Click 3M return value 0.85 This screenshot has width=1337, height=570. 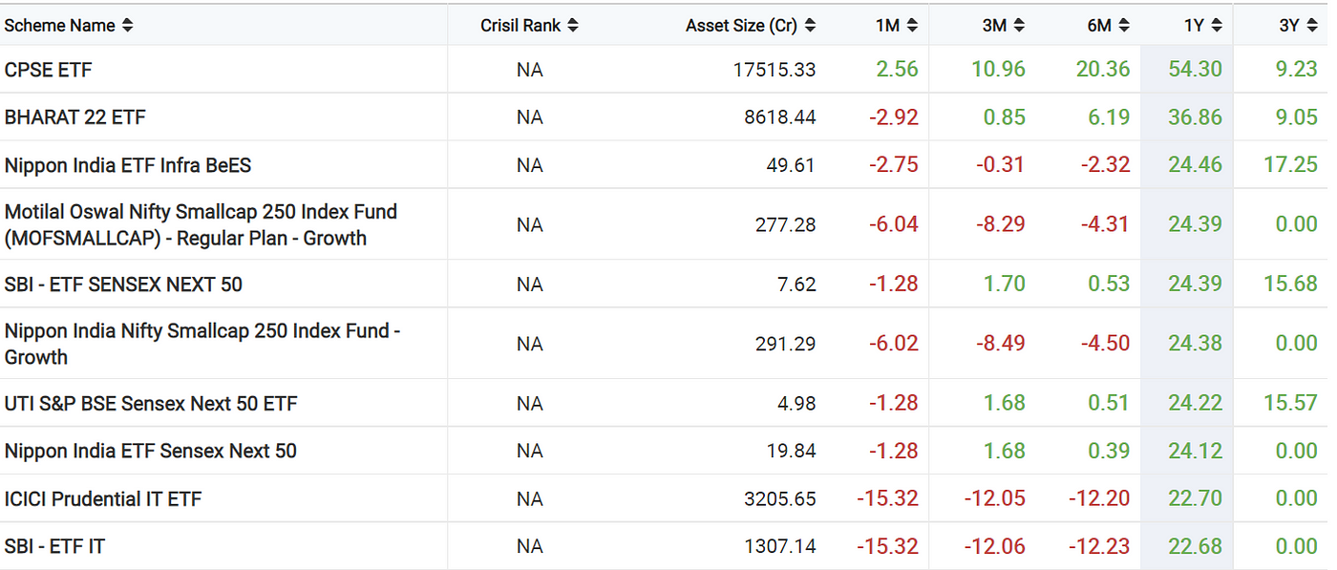coord(1004,117)
